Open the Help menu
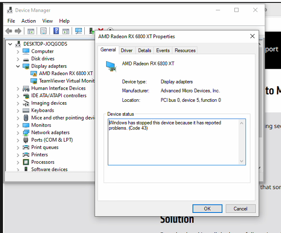Viewport: 281px width, 233px height. tap(64, 21)
